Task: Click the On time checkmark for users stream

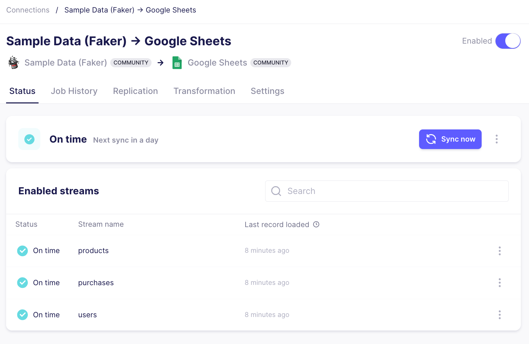Action: click(22, 315)
